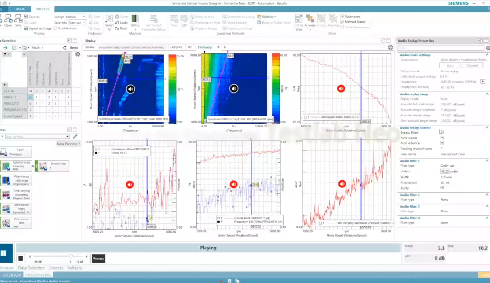Click the Connect audio device button
The width and height of the screenshot is (490, 283).
(x=472, y=65)
